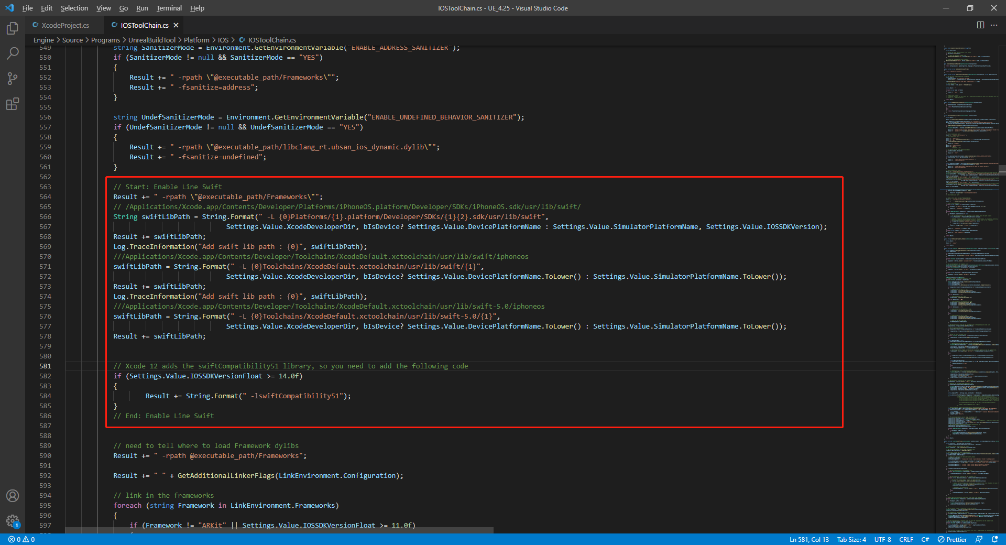This screenshot has width=1006, height=545.
Task: Open the UnrealBuildTool breadcrumb dropdown
Action: point(152,39)
